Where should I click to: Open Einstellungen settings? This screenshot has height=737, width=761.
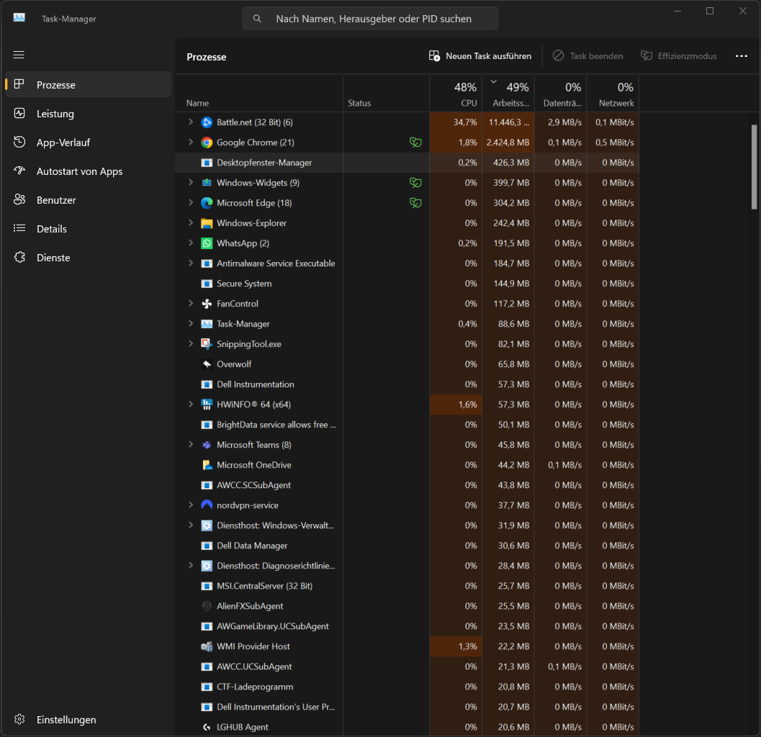(x=89, y=720)
